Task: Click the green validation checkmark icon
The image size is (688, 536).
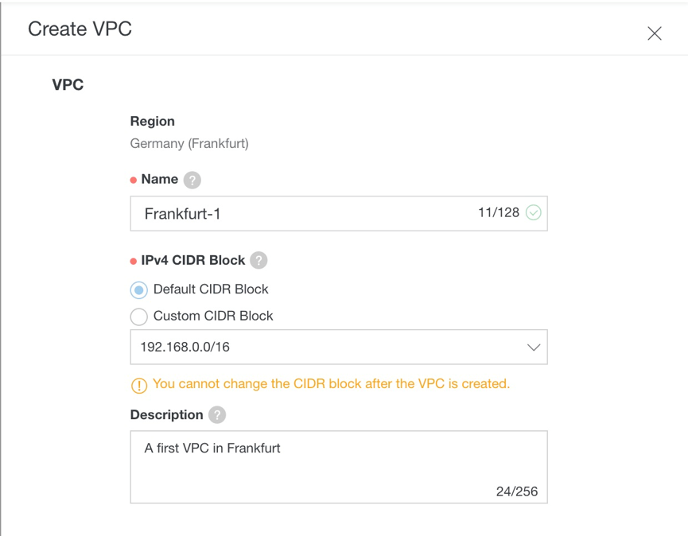Action: [534, 213]
